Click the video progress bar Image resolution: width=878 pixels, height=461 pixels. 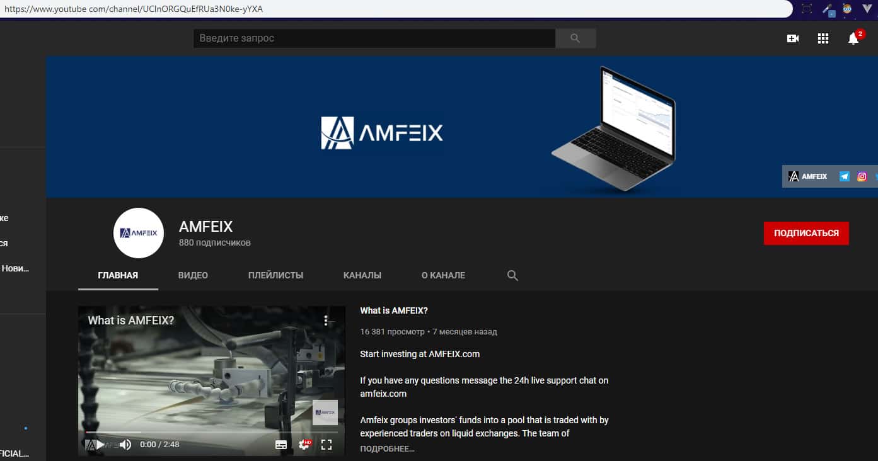coord(211,433)
